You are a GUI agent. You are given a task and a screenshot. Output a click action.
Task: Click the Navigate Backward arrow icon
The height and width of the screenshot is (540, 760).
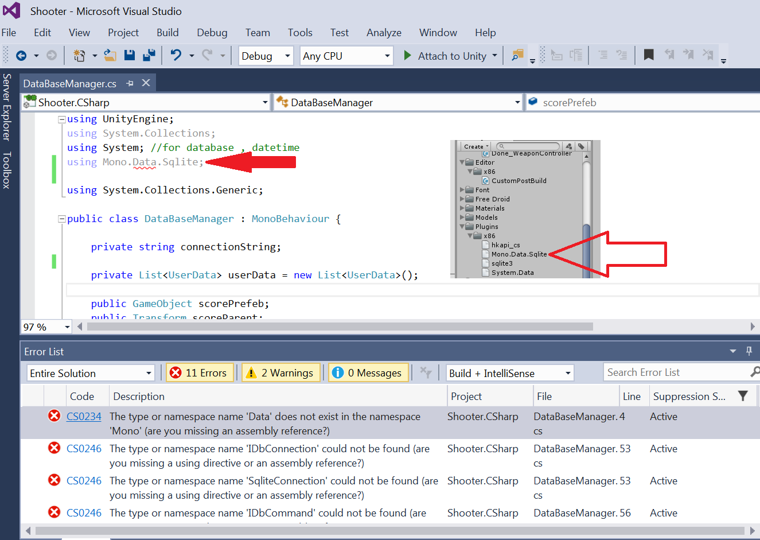click(x=21, y=56)
